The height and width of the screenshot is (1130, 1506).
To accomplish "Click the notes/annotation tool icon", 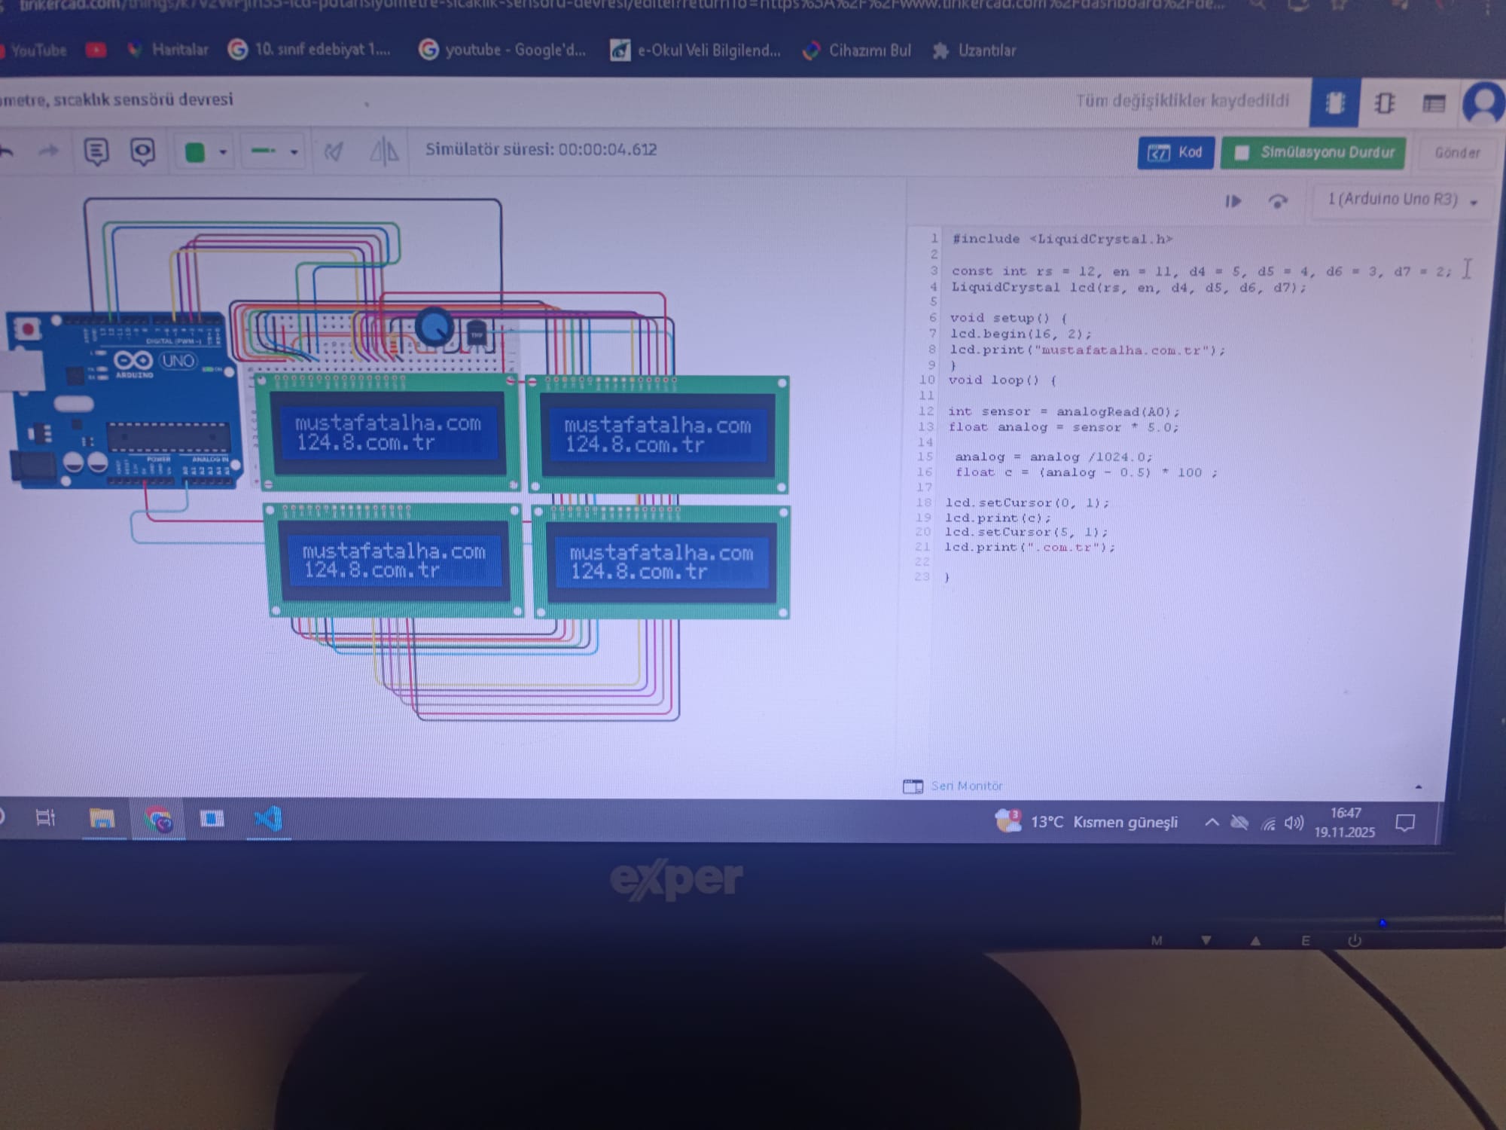I will point(96,152).
